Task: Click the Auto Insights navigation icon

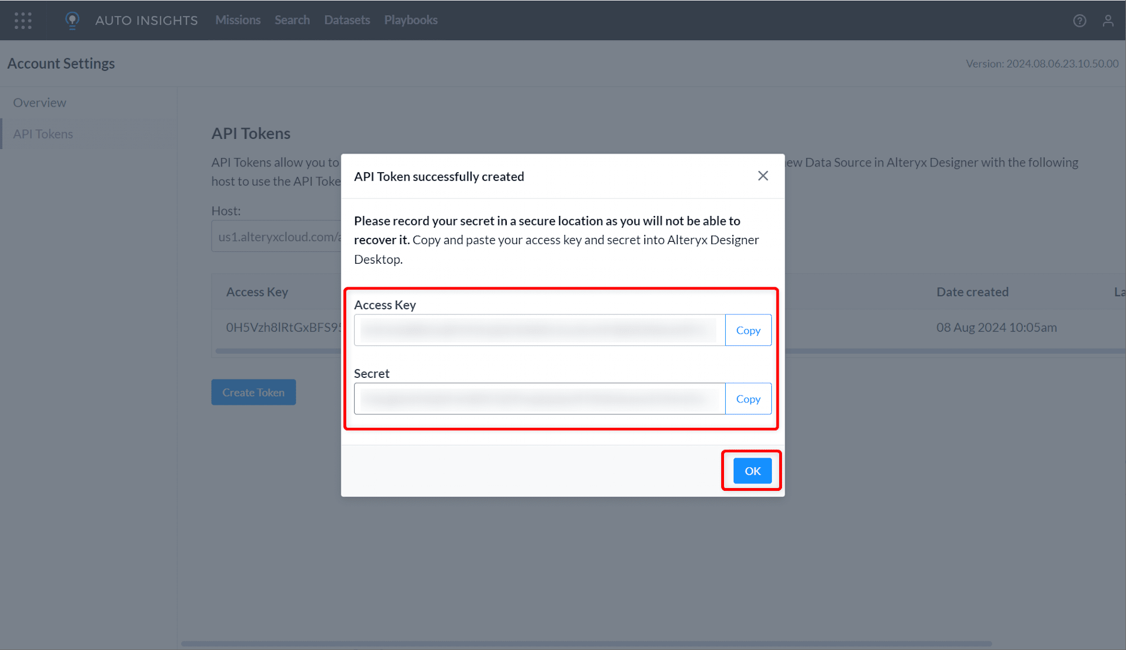Action: [72, 19]
